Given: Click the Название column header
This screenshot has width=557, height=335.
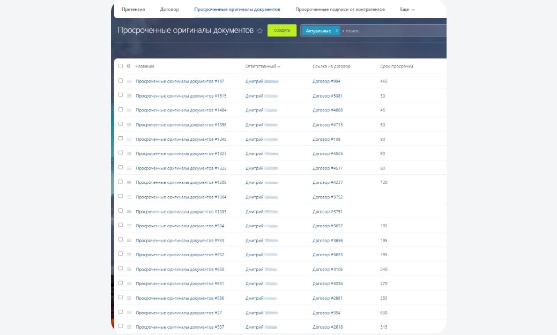Looking at the screenshot, I should (145, 66).
